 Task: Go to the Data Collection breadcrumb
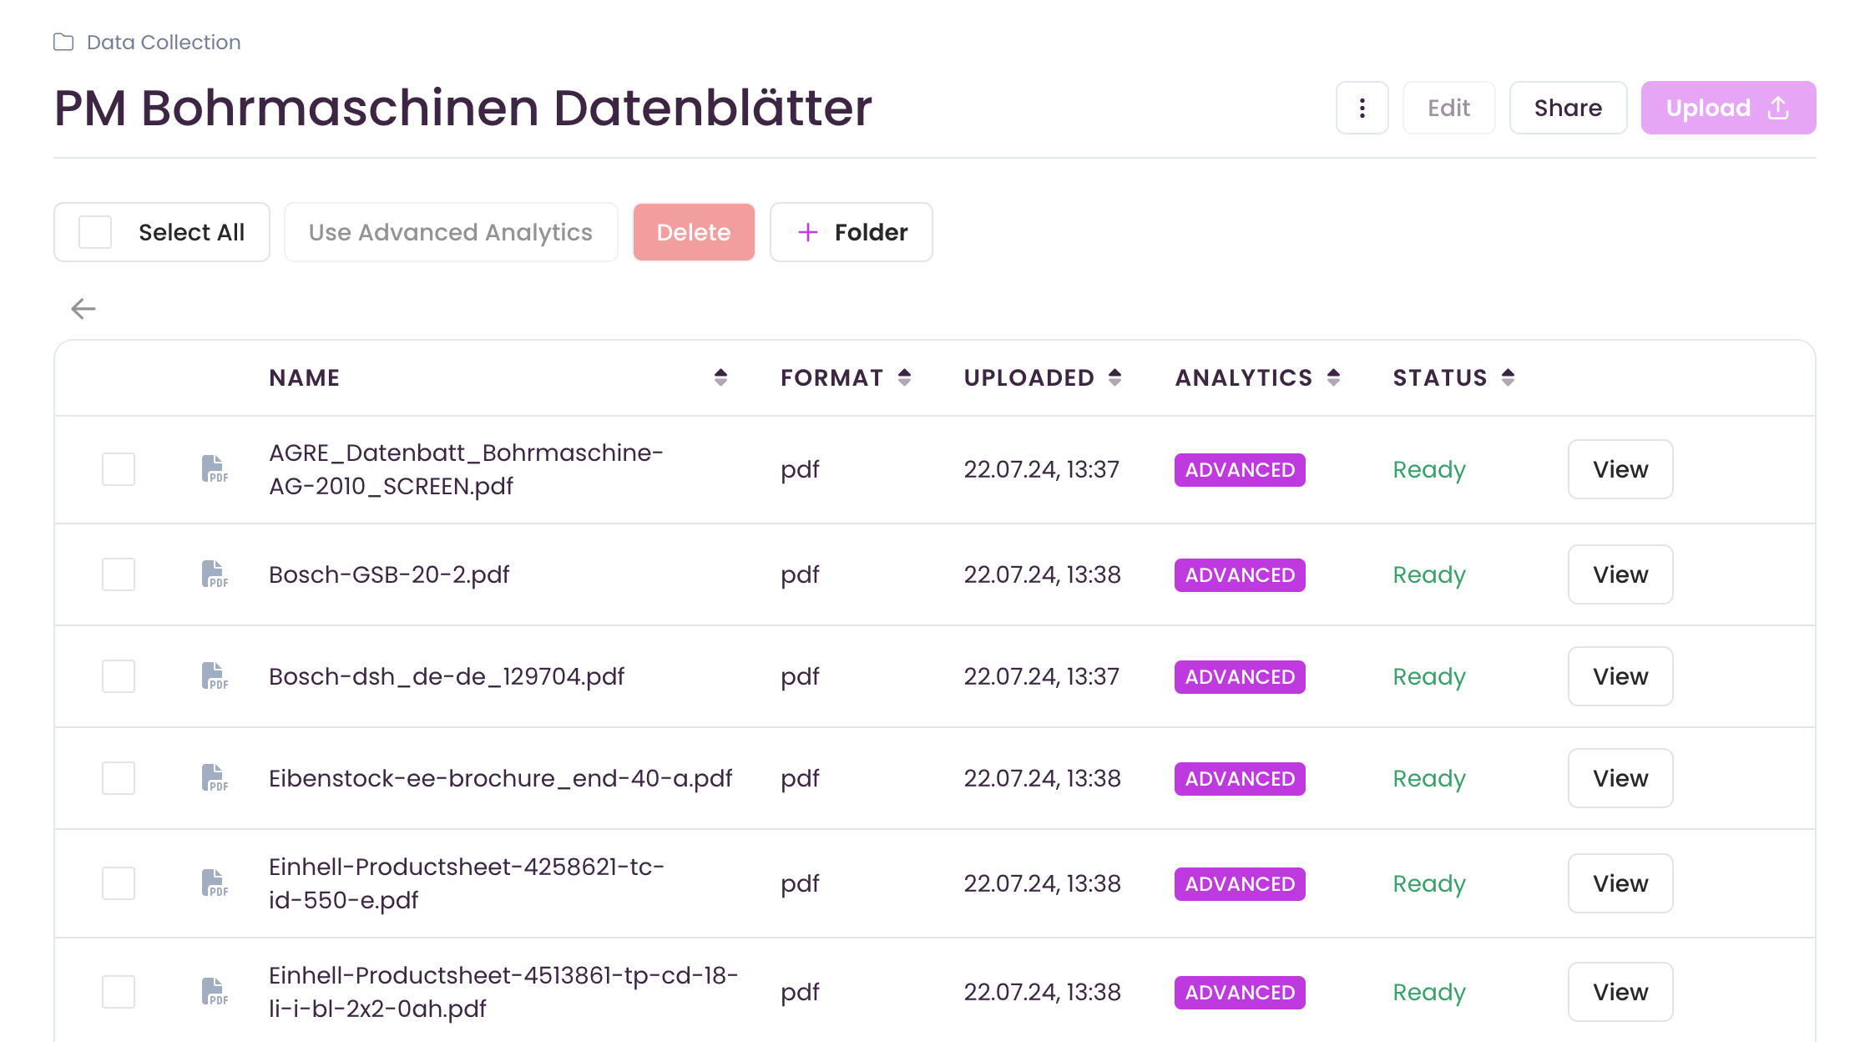click(x=164, y=42)
